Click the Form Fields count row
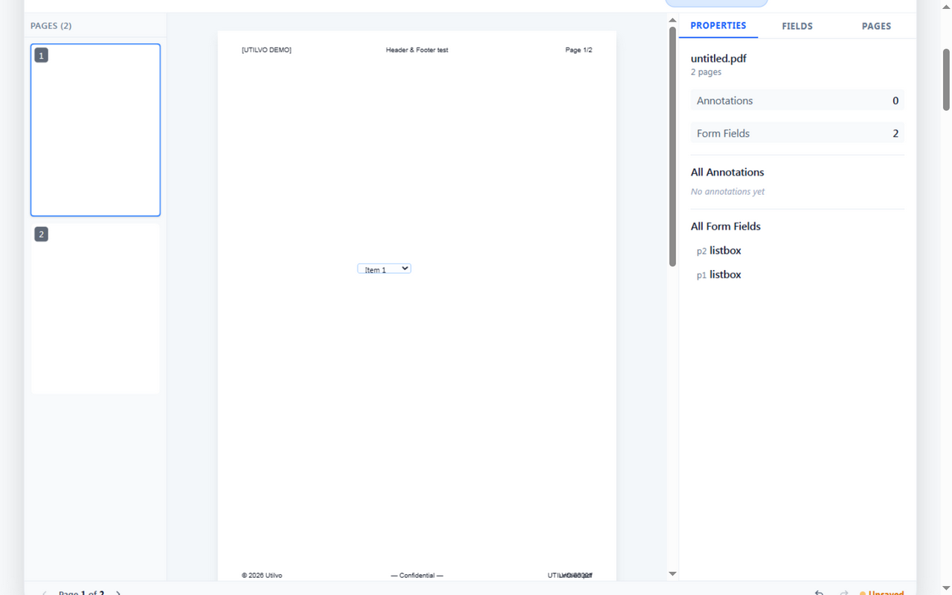 point(797,133)
